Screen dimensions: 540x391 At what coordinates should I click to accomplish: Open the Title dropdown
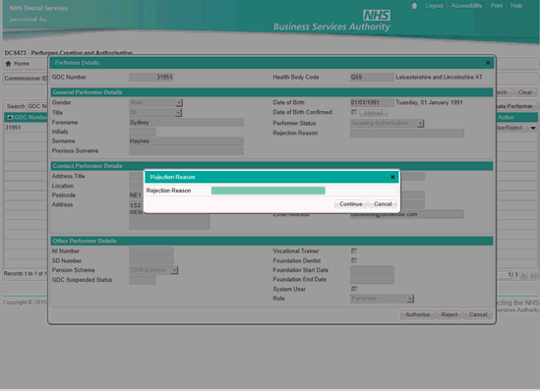(x=178, y=112)
